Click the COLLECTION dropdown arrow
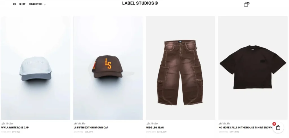289x138 pixels. click(45, 4)
